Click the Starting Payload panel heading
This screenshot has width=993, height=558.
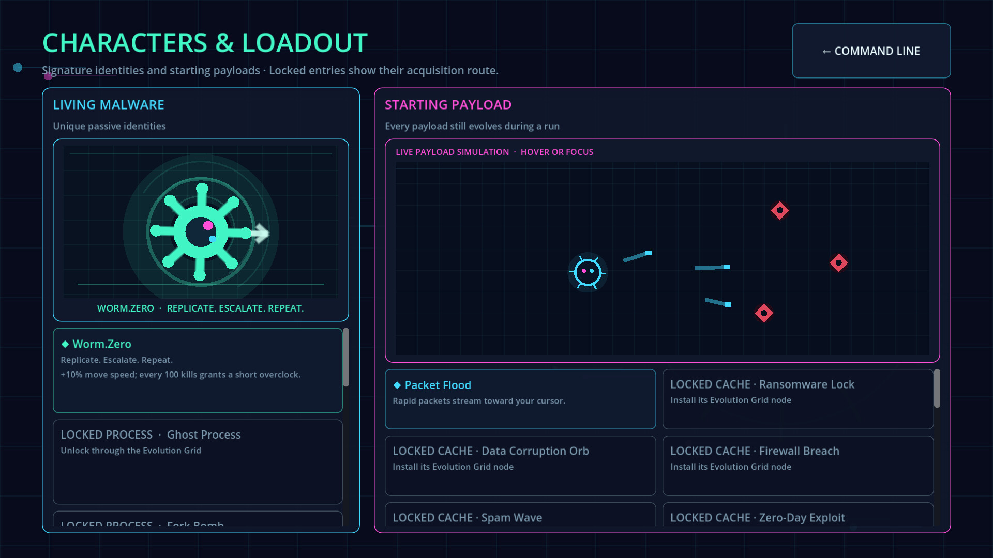448,105
